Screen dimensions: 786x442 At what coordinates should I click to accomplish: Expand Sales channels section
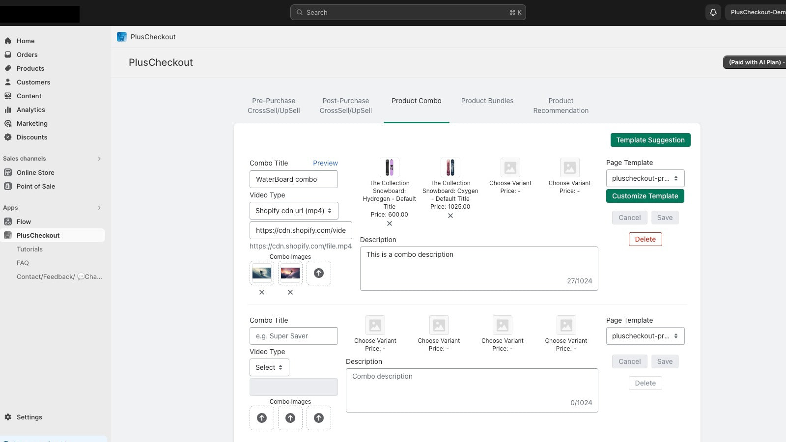(99, 159)
